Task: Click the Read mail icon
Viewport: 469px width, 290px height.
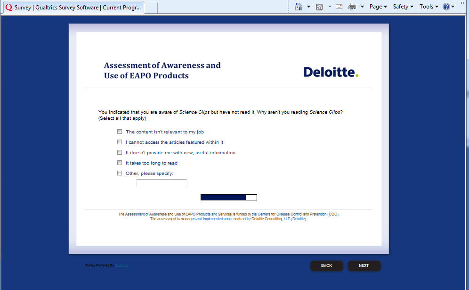Action: pyautogui.click(x=339, y=7)
